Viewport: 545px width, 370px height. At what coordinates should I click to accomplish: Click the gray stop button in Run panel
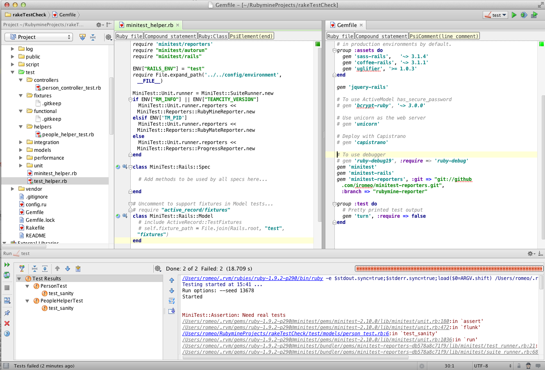[7, 288]
